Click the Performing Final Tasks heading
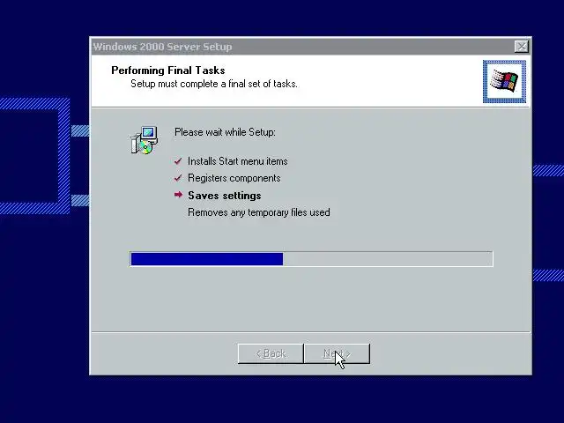This screenshot has height=423, width=564. pyautogui.click(x=168, y=70)
